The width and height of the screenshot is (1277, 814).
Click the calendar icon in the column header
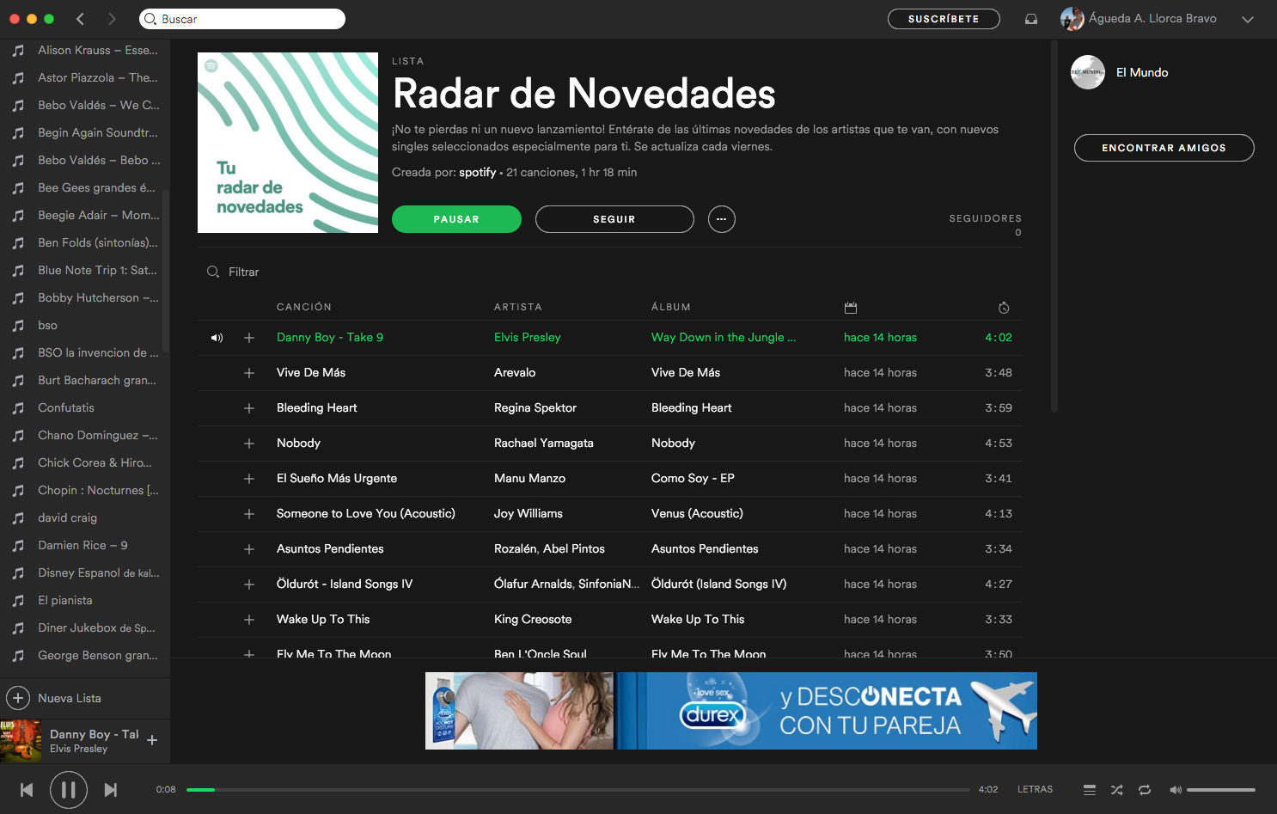851,307
